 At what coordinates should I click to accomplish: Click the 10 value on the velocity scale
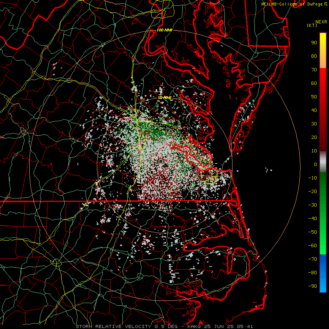coord(314,151)
